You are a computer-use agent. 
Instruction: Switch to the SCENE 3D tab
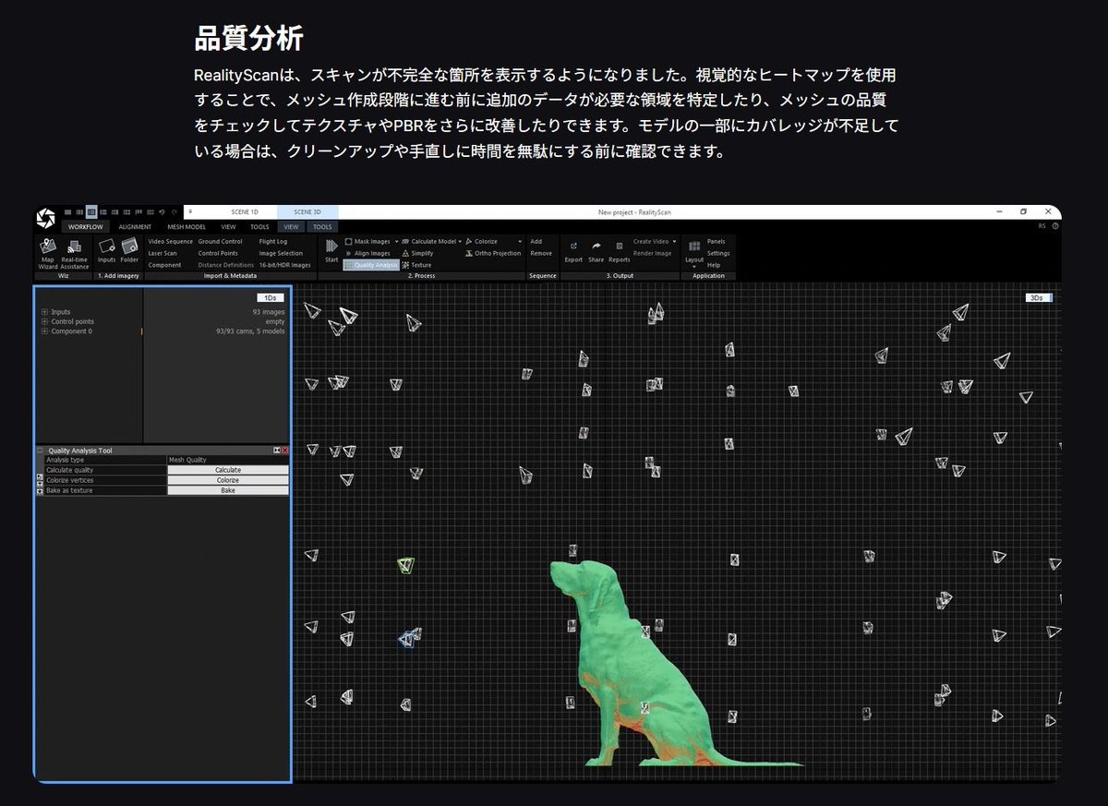[x=307, y=212]
